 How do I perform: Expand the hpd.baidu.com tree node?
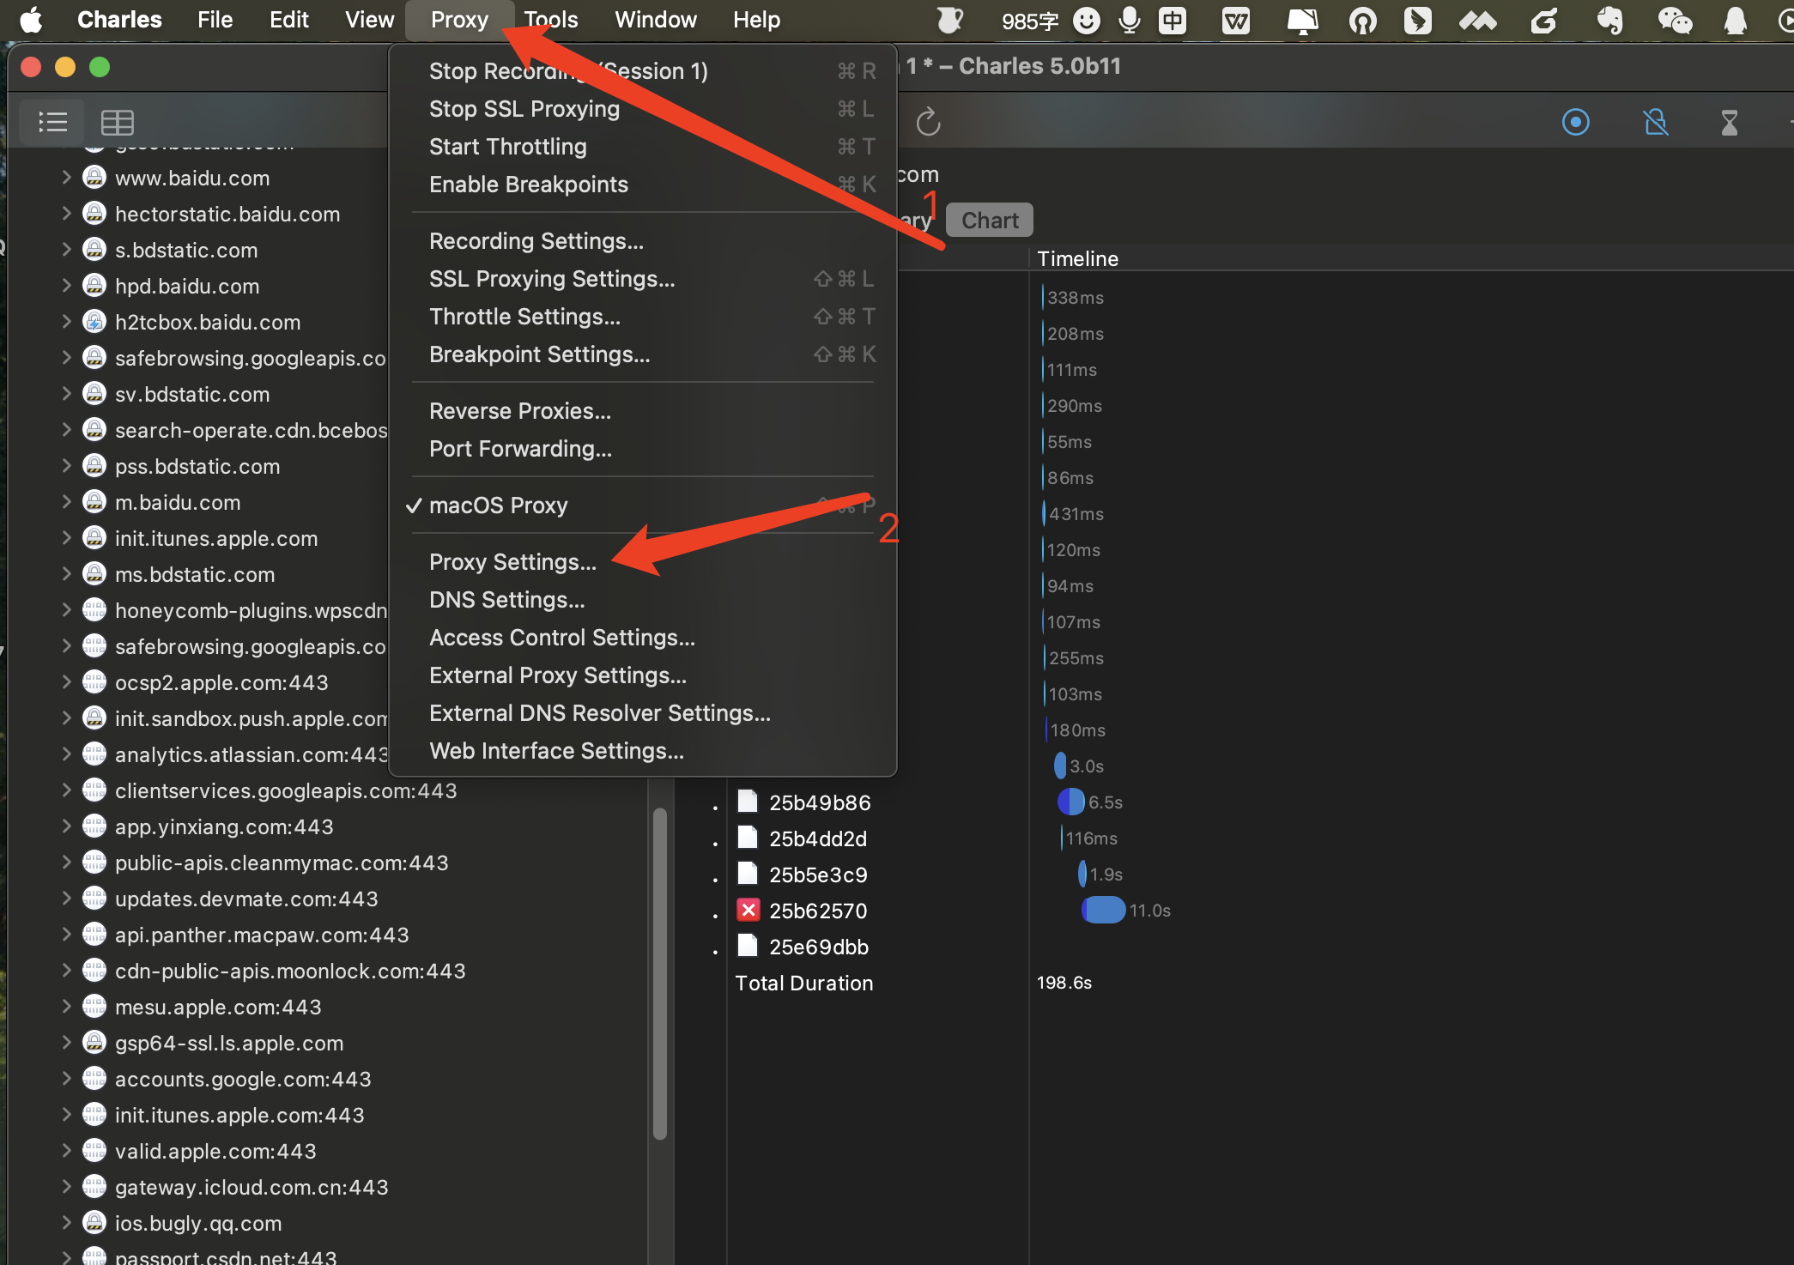coord(66,286)
